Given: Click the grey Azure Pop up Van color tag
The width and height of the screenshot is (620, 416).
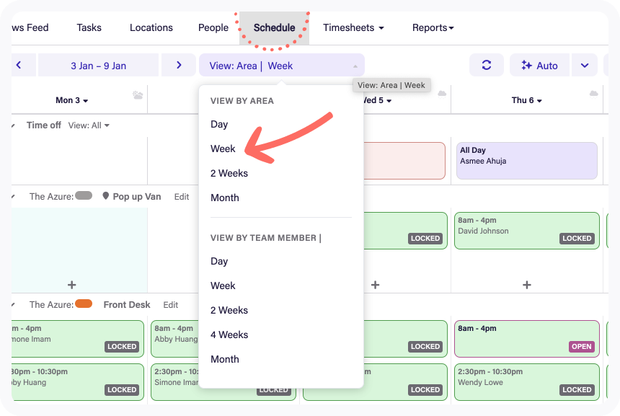Looking at the screenshot, I should 84,195.
